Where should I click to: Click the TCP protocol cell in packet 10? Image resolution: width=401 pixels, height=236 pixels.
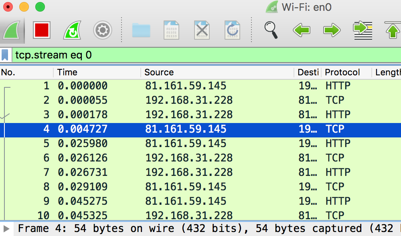point(335,216)
